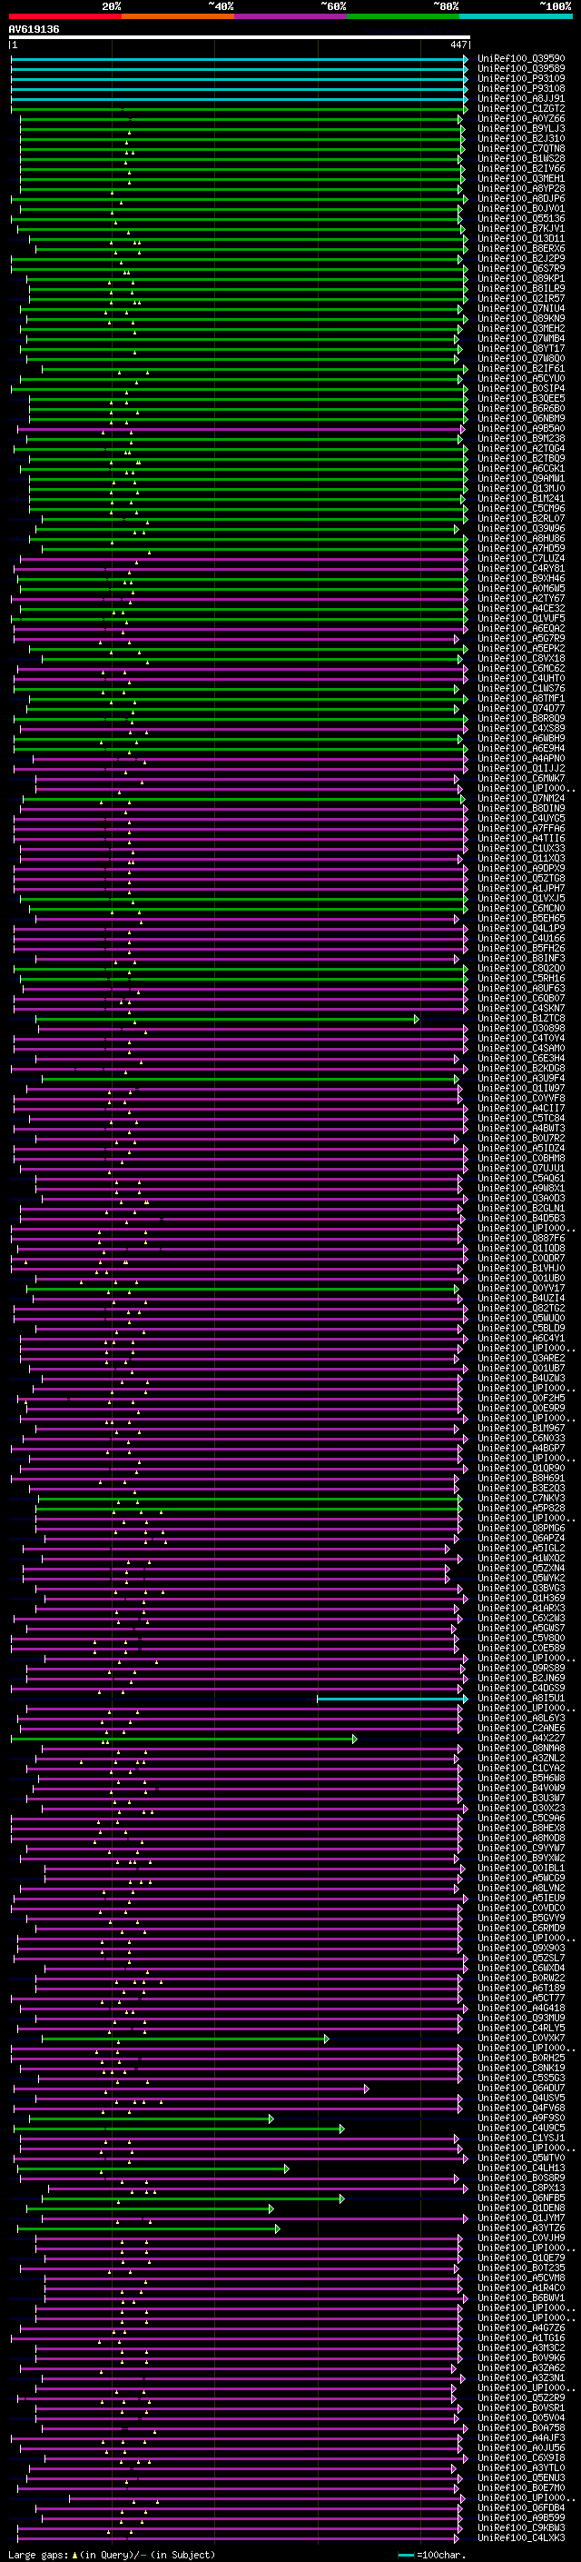Image resolution: width=581 pixels, height=2562 pixels.
Task: Open the UniRef100_A8JJ91 hit label
Action: point(521,98)
